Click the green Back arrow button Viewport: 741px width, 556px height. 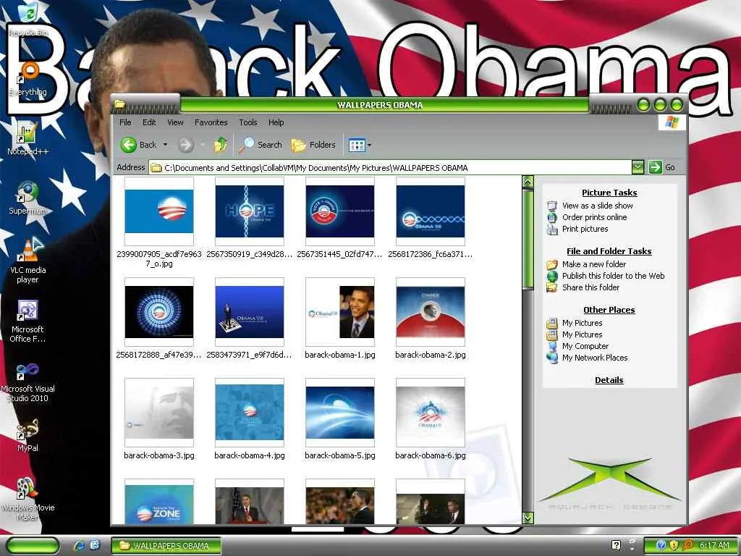[x=129, y=145]
